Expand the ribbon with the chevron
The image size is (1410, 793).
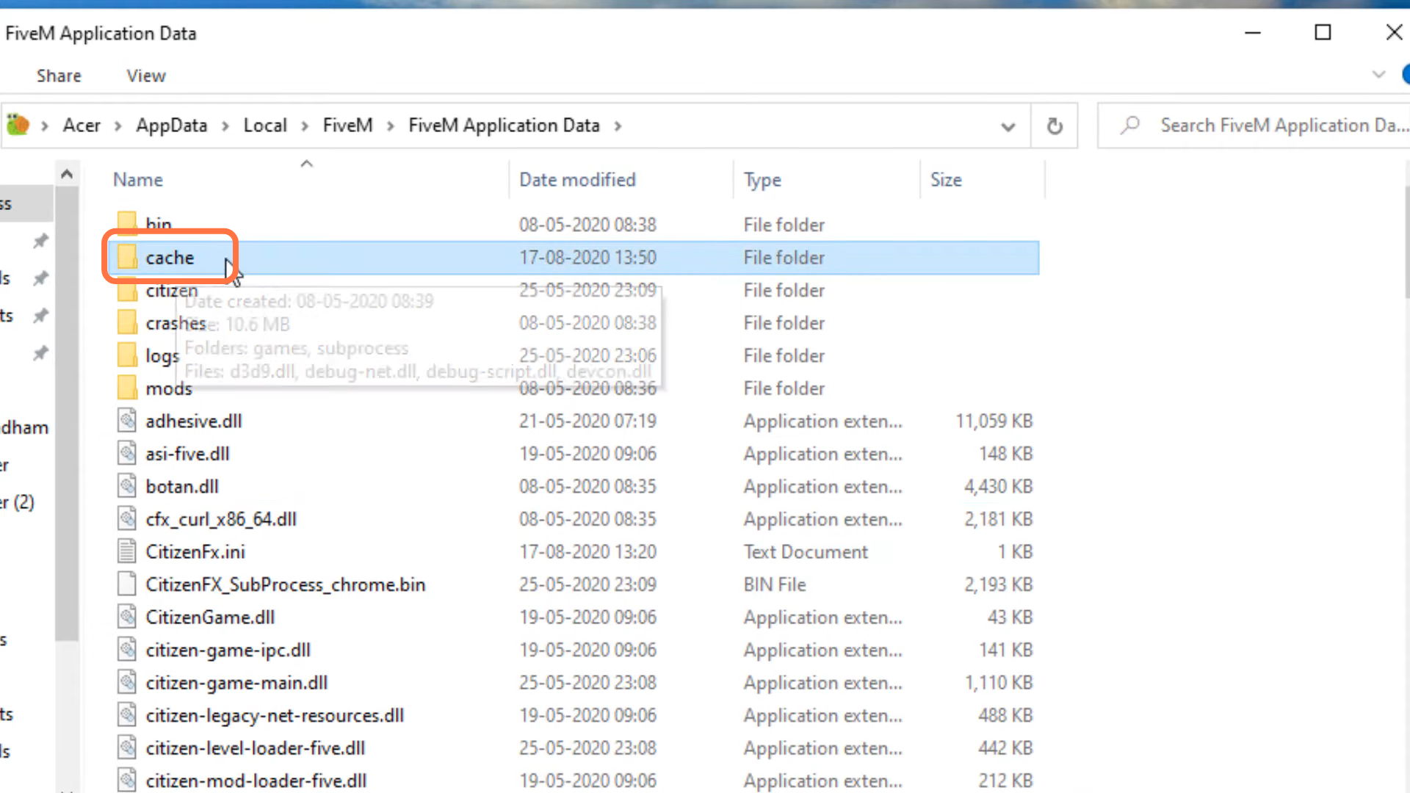[1378, 75]
